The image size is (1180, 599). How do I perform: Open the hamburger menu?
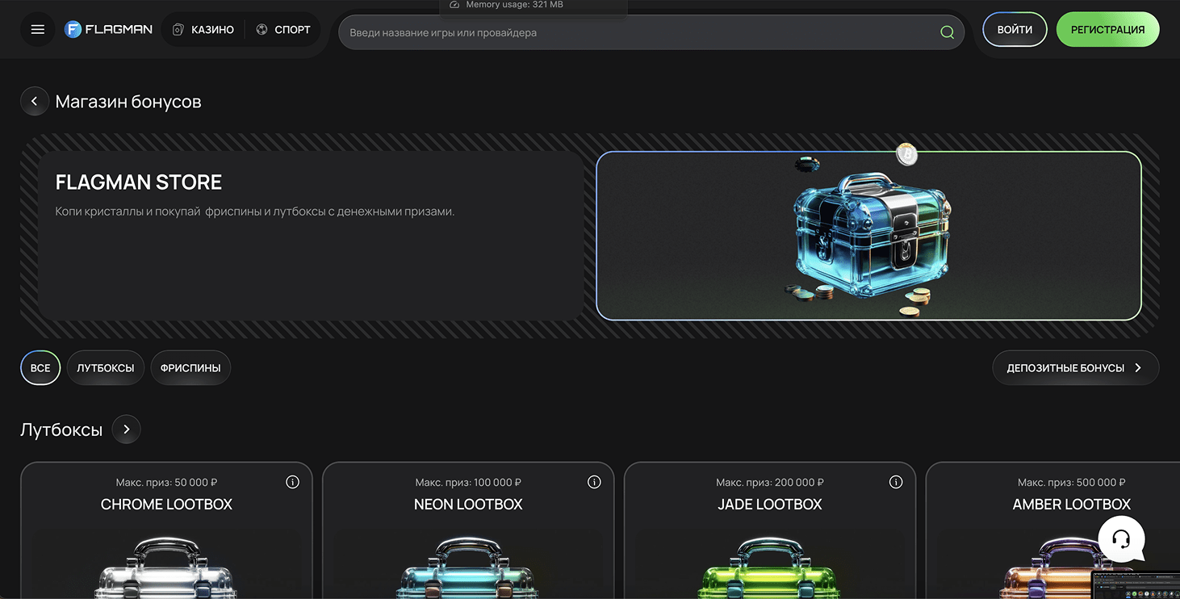coord(37,30)
